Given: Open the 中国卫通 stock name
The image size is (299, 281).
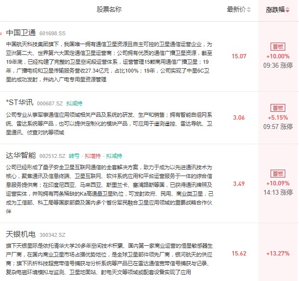Looking at the screenshot, I should [x=21, y=33].
